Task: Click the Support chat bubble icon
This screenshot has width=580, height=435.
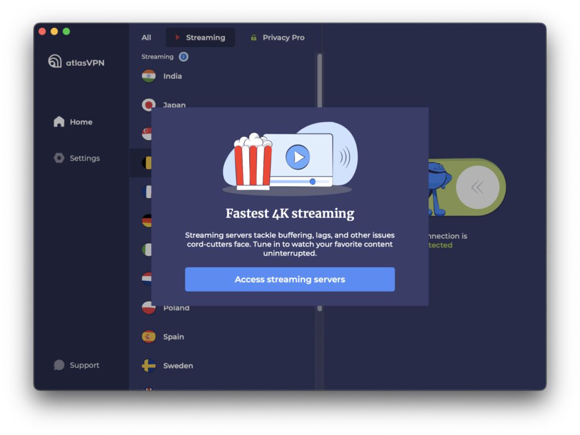Action: (59, 365)
